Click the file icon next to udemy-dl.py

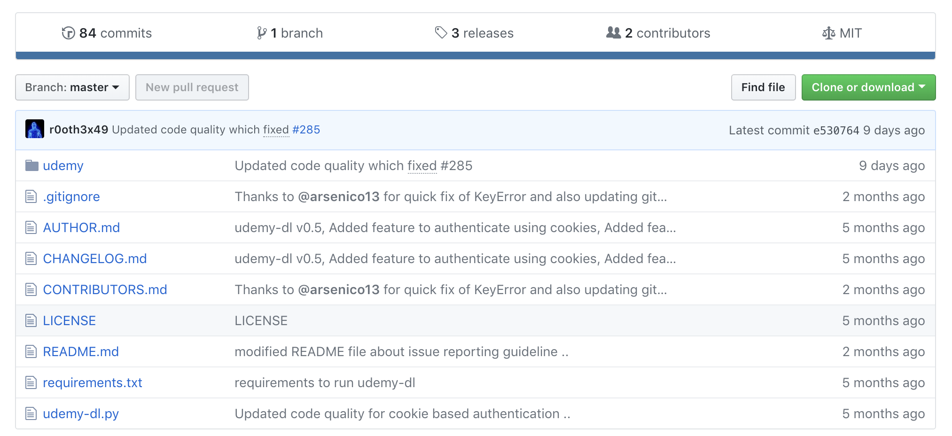(x=31, y=413)
